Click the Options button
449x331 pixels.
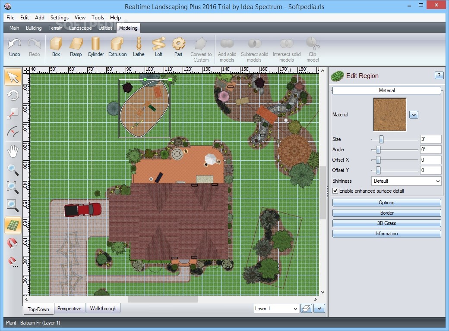386,203
